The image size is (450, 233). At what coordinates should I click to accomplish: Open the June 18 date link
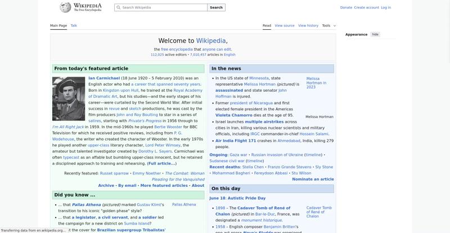point(217,198)
